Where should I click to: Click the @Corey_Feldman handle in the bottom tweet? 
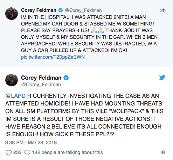tap(41, 85)
